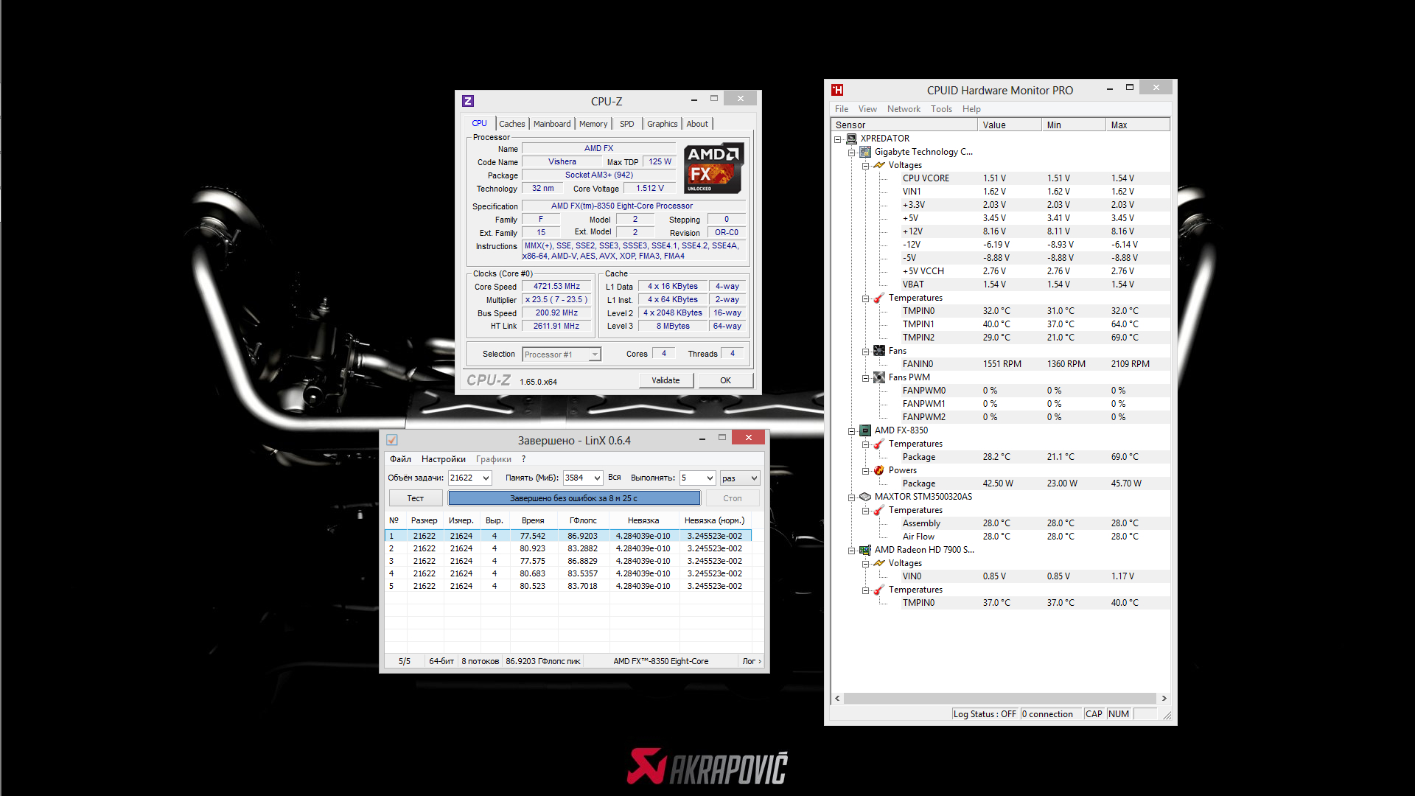This screenshot has height=796, width=1415.
Task: Click the HWMonitor scrollbar left arrow
Action: [837, 698]
